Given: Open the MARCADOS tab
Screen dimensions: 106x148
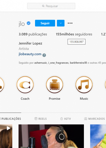Looking at the screenshot, I should tap(95, 119).
